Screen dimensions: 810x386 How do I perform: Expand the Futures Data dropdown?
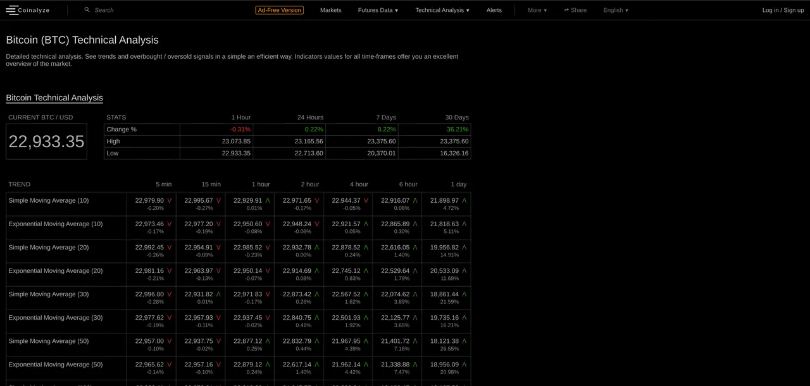tap(378, 10)
